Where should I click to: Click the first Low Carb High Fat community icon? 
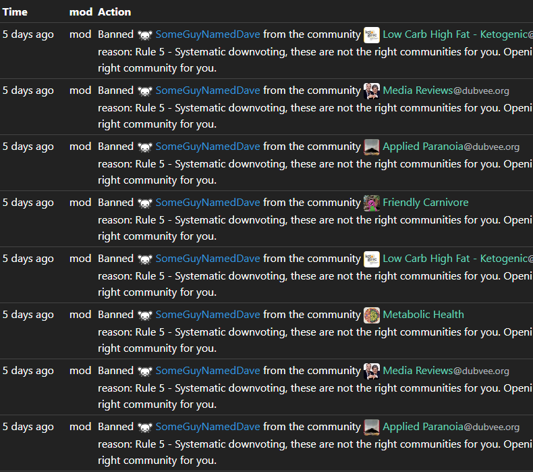(372, 34)
